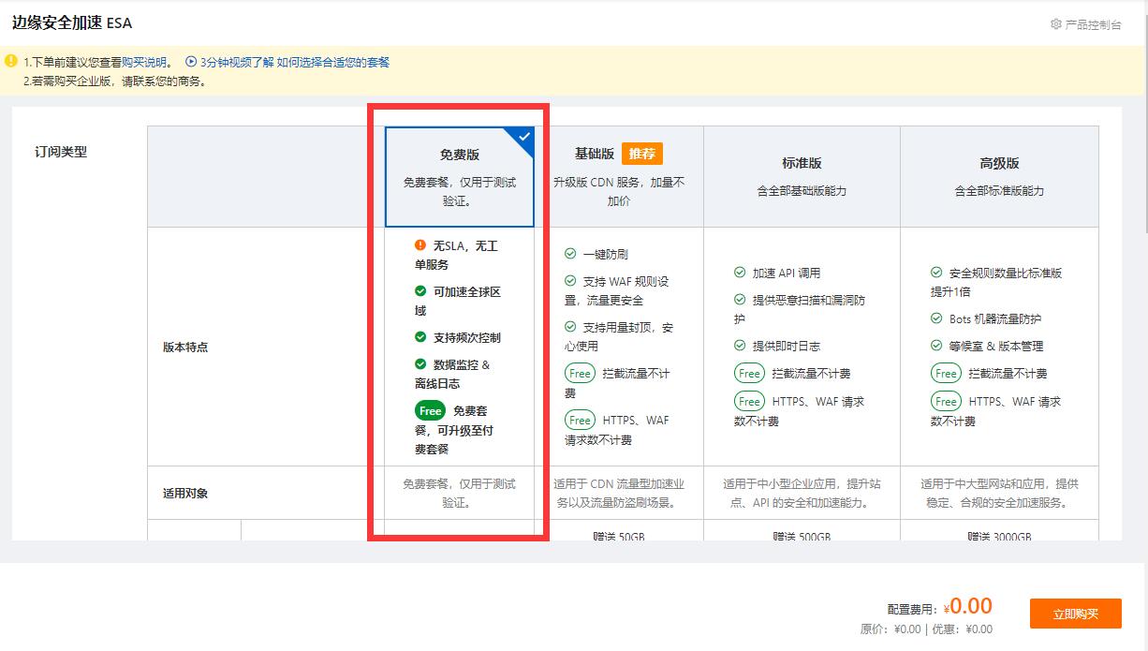This screenshot has width=1148, height=651.
Task: Click the Free badge beside HTTPS、WAF请求数不计费 in 标准版
Action: 749,401
